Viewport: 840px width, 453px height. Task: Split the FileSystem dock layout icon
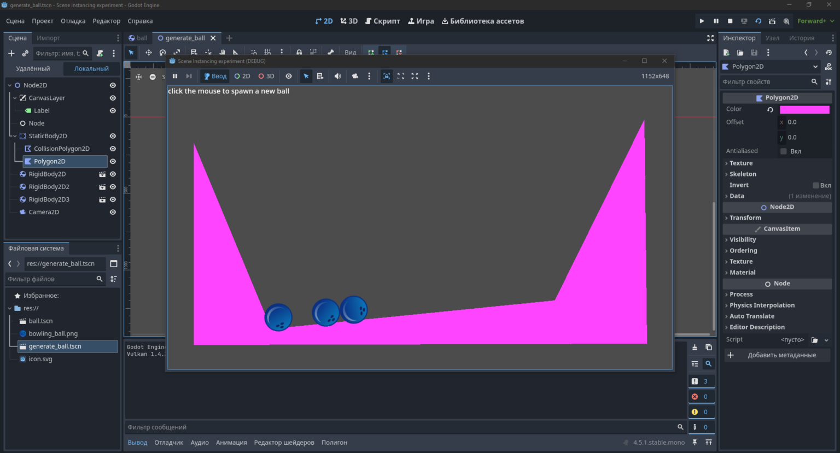pos(114,263)
